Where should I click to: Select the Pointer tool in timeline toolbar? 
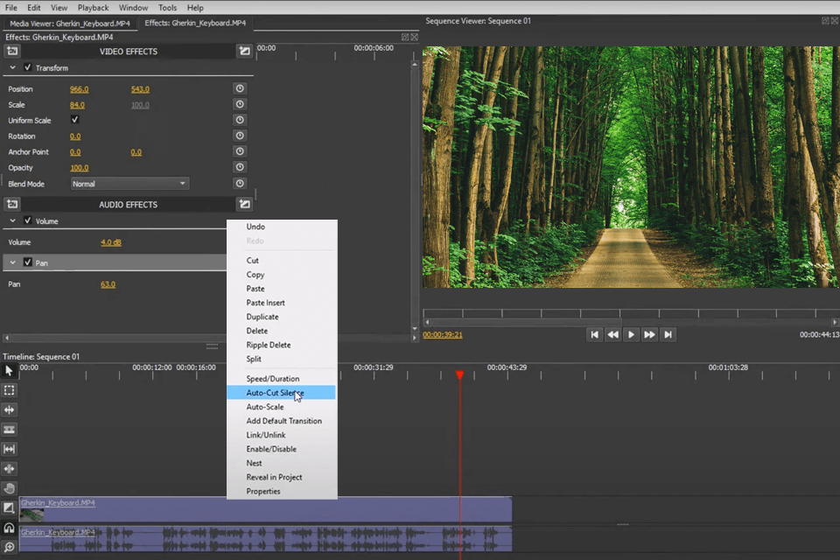[x=9, y=370]
